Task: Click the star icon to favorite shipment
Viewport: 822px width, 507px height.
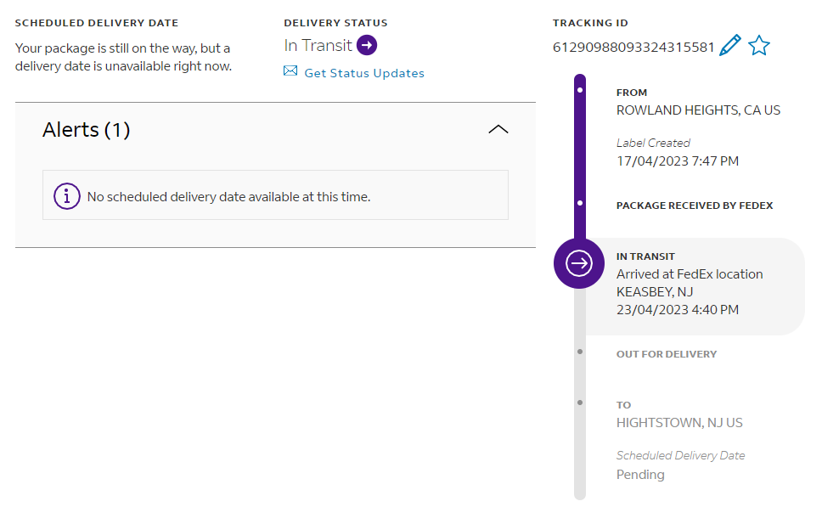Action: click(x=758, y=46)
